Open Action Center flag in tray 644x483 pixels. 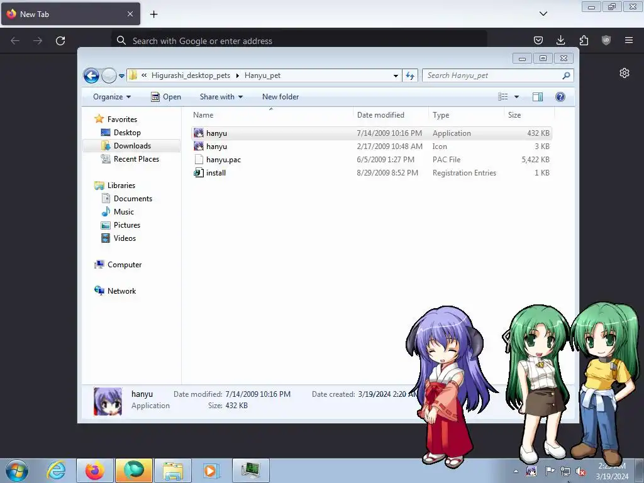[550, 470]
